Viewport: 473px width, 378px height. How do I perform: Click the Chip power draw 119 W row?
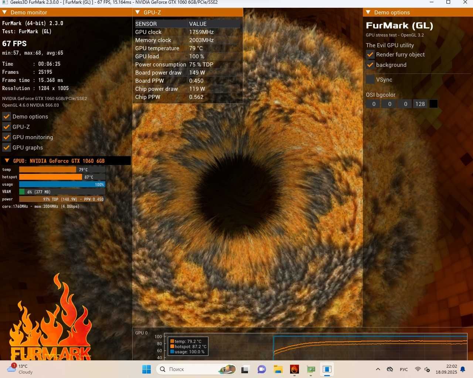coord(187,89)
